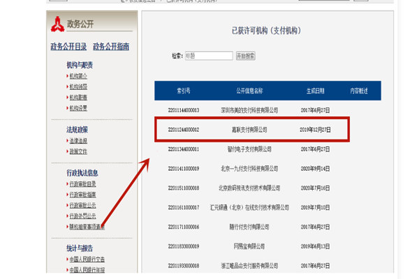Click date 2019年7月10日 in 汇元银通 row
This screenshot has width=419, height=279.
coord(316,207)
